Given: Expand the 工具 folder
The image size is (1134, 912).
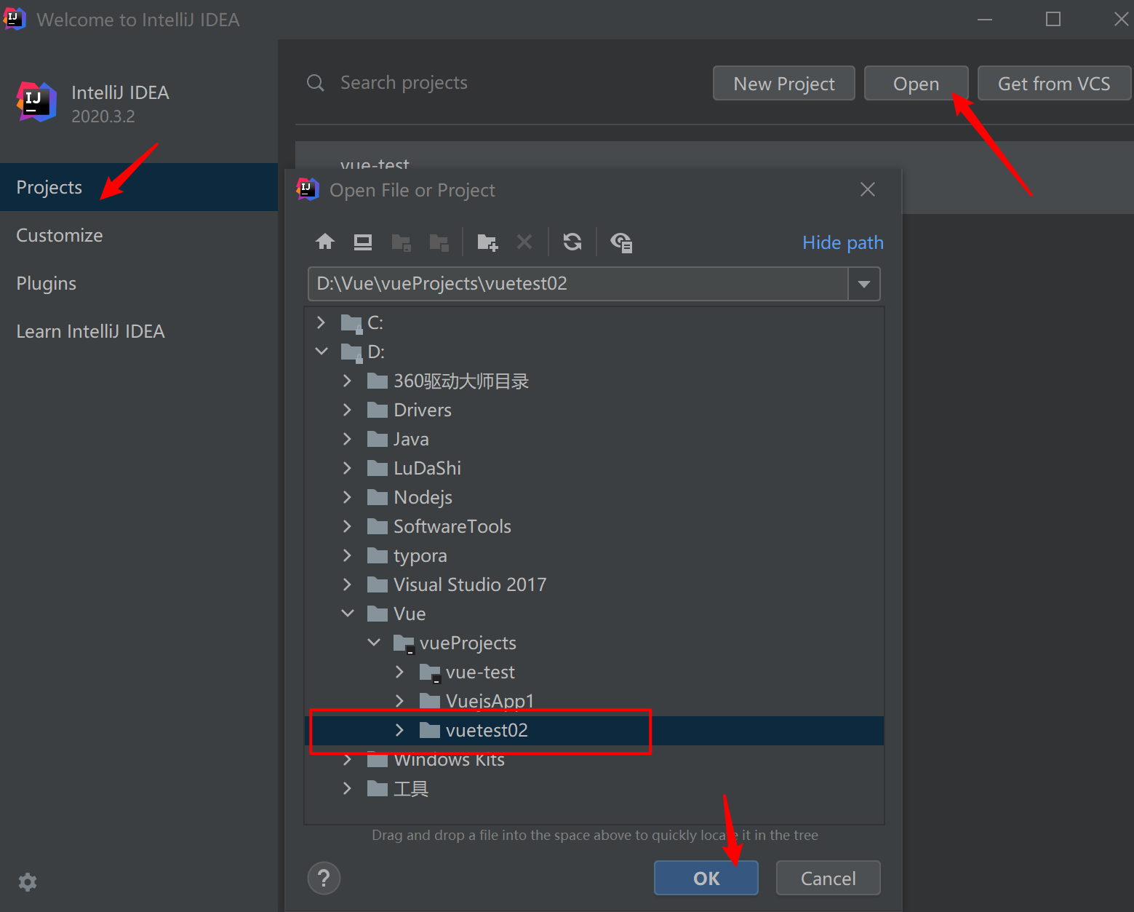Looking at the screenshot, I should (347, 788).
